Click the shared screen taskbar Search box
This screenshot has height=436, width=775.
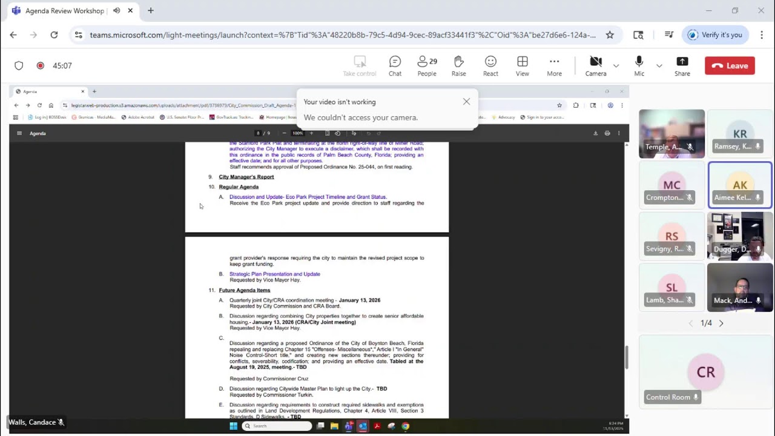(277, 426)
